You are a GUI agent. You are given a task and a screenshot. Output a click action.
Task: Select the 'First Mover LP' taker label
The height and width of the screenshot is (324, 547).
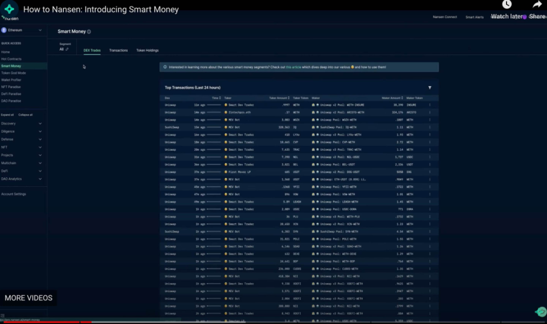(x=239, y=172)
